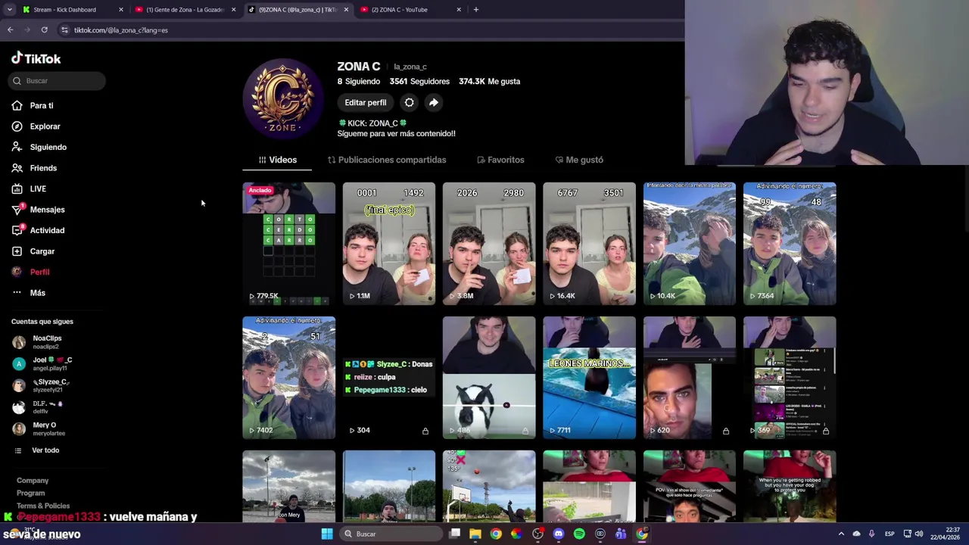969x545 pixels.
Task: Open the Cargar upload page
Action: tap(34, 251)
